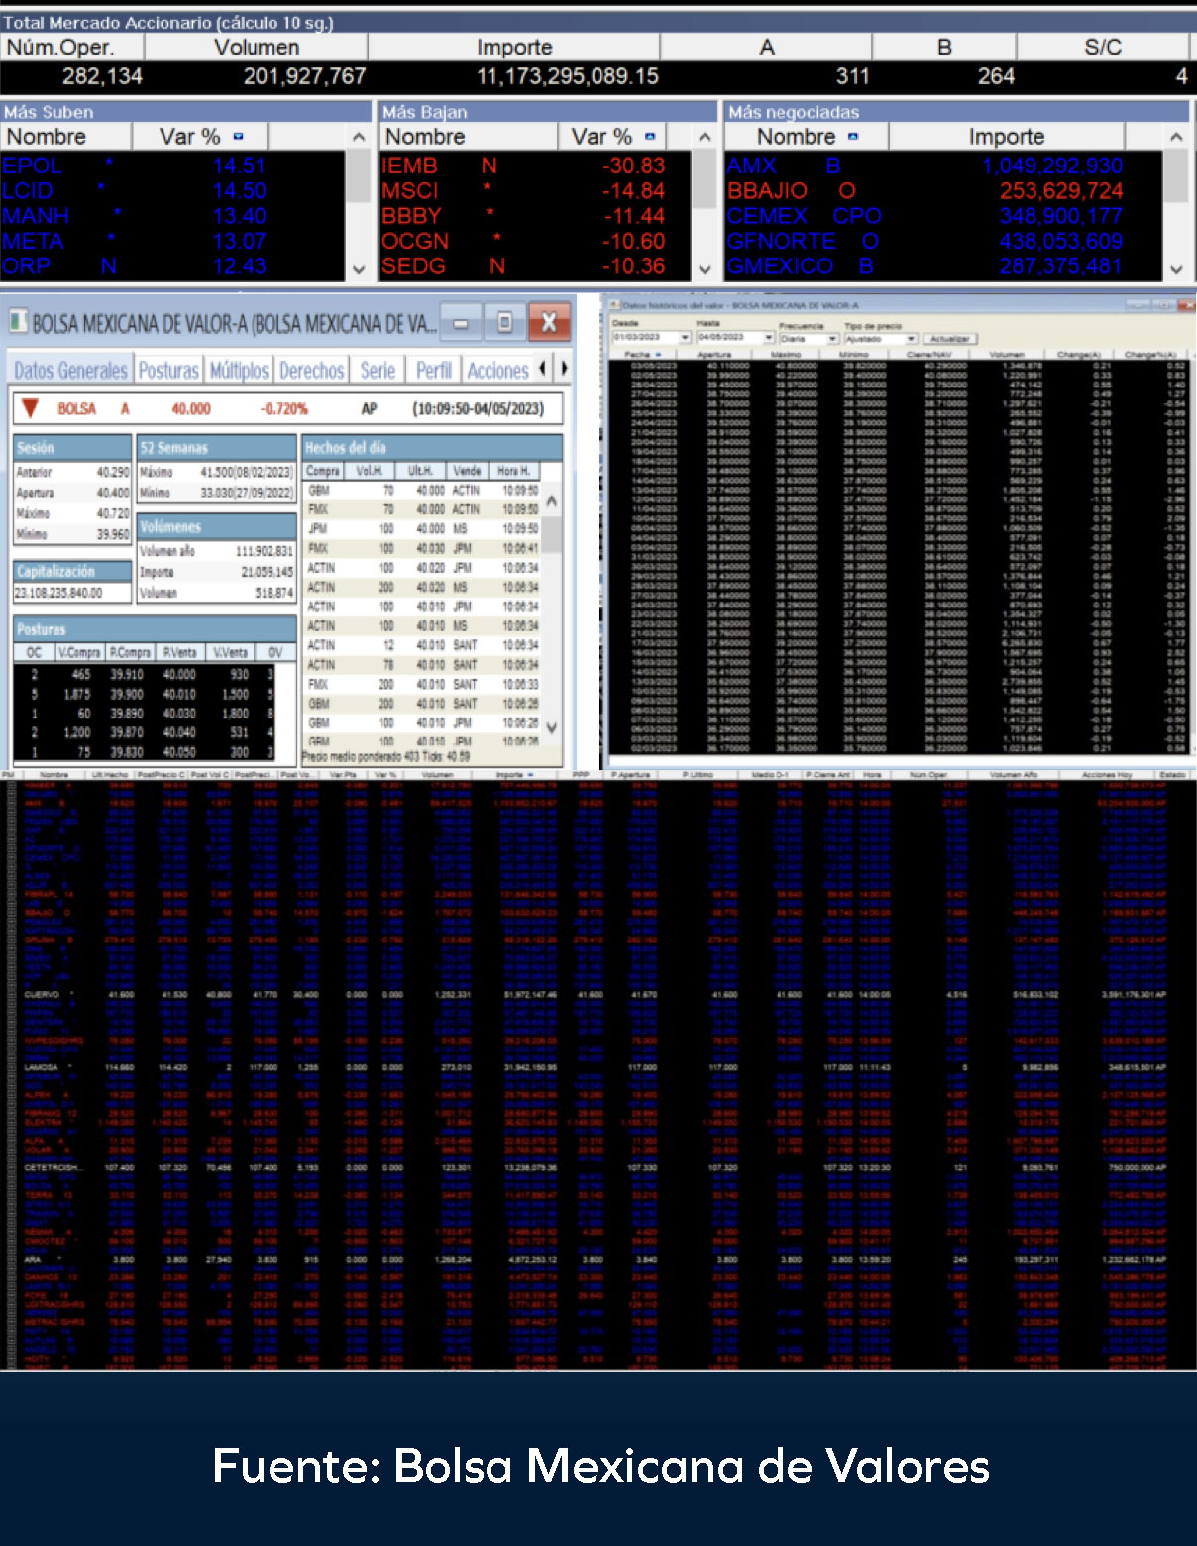Select the EPOL row in Más Suben
The height and width of the screenshot is (1546, 1197).
pyautogui.click(x=173, y=166)
